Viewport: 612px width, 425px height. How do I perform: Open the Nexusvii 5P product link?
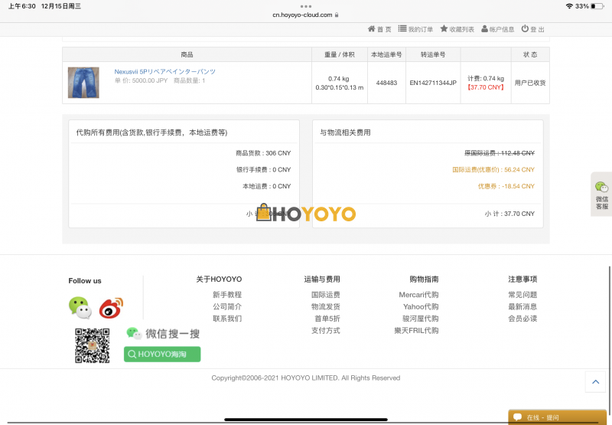164,72
